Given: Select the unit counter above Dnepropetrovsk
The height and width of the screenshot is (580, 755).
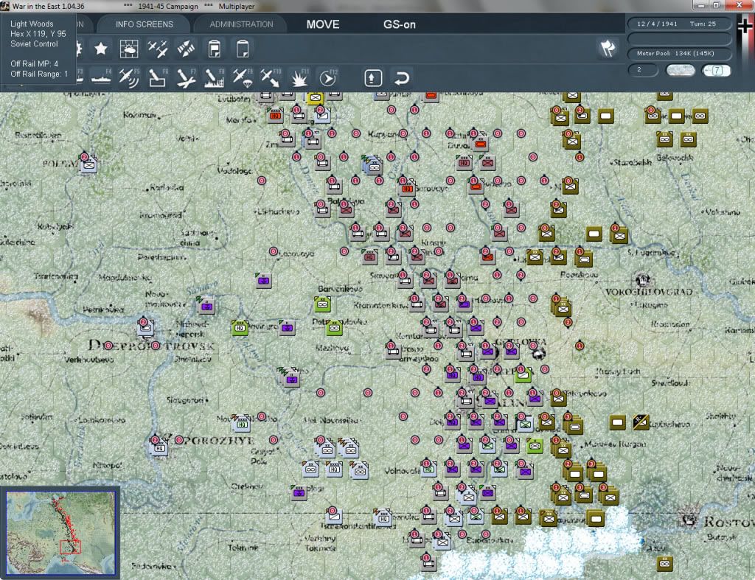Looking at the screenshot, I should click(145, 327).
